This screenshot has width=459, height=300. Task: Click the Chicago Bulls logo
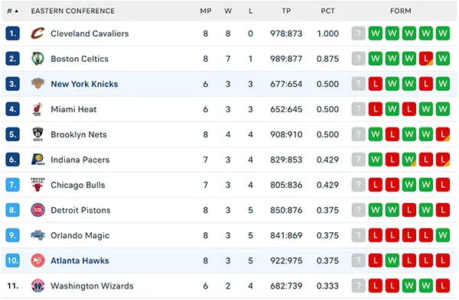tap(37, 185)
